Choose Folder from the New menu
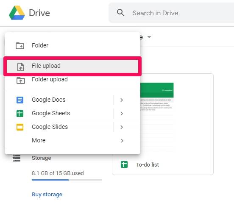The image size is (234, 206). pos(72,45)
